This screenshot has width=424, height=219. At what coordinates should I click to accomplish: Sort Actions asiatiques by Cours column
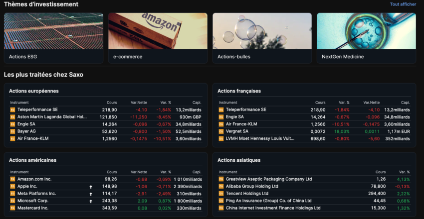point(381,172)
